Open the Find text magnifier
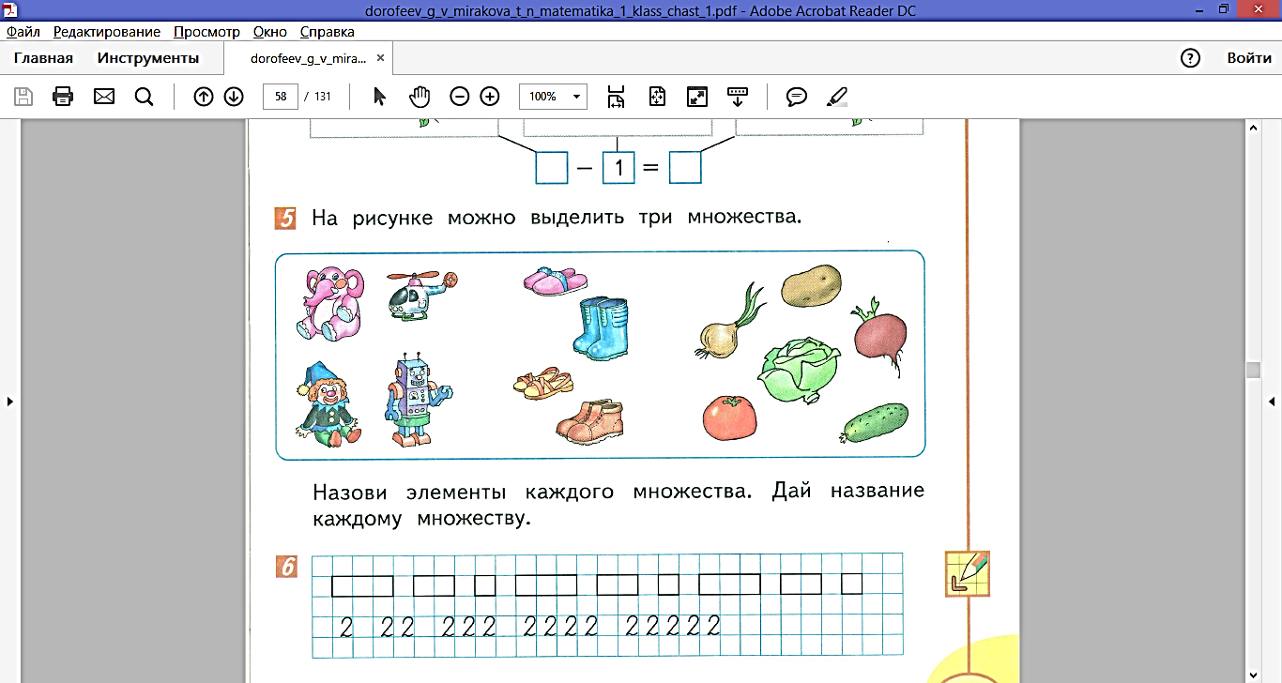The height and width of the screenshot is (683, 1282). click(x=144, y=97)
